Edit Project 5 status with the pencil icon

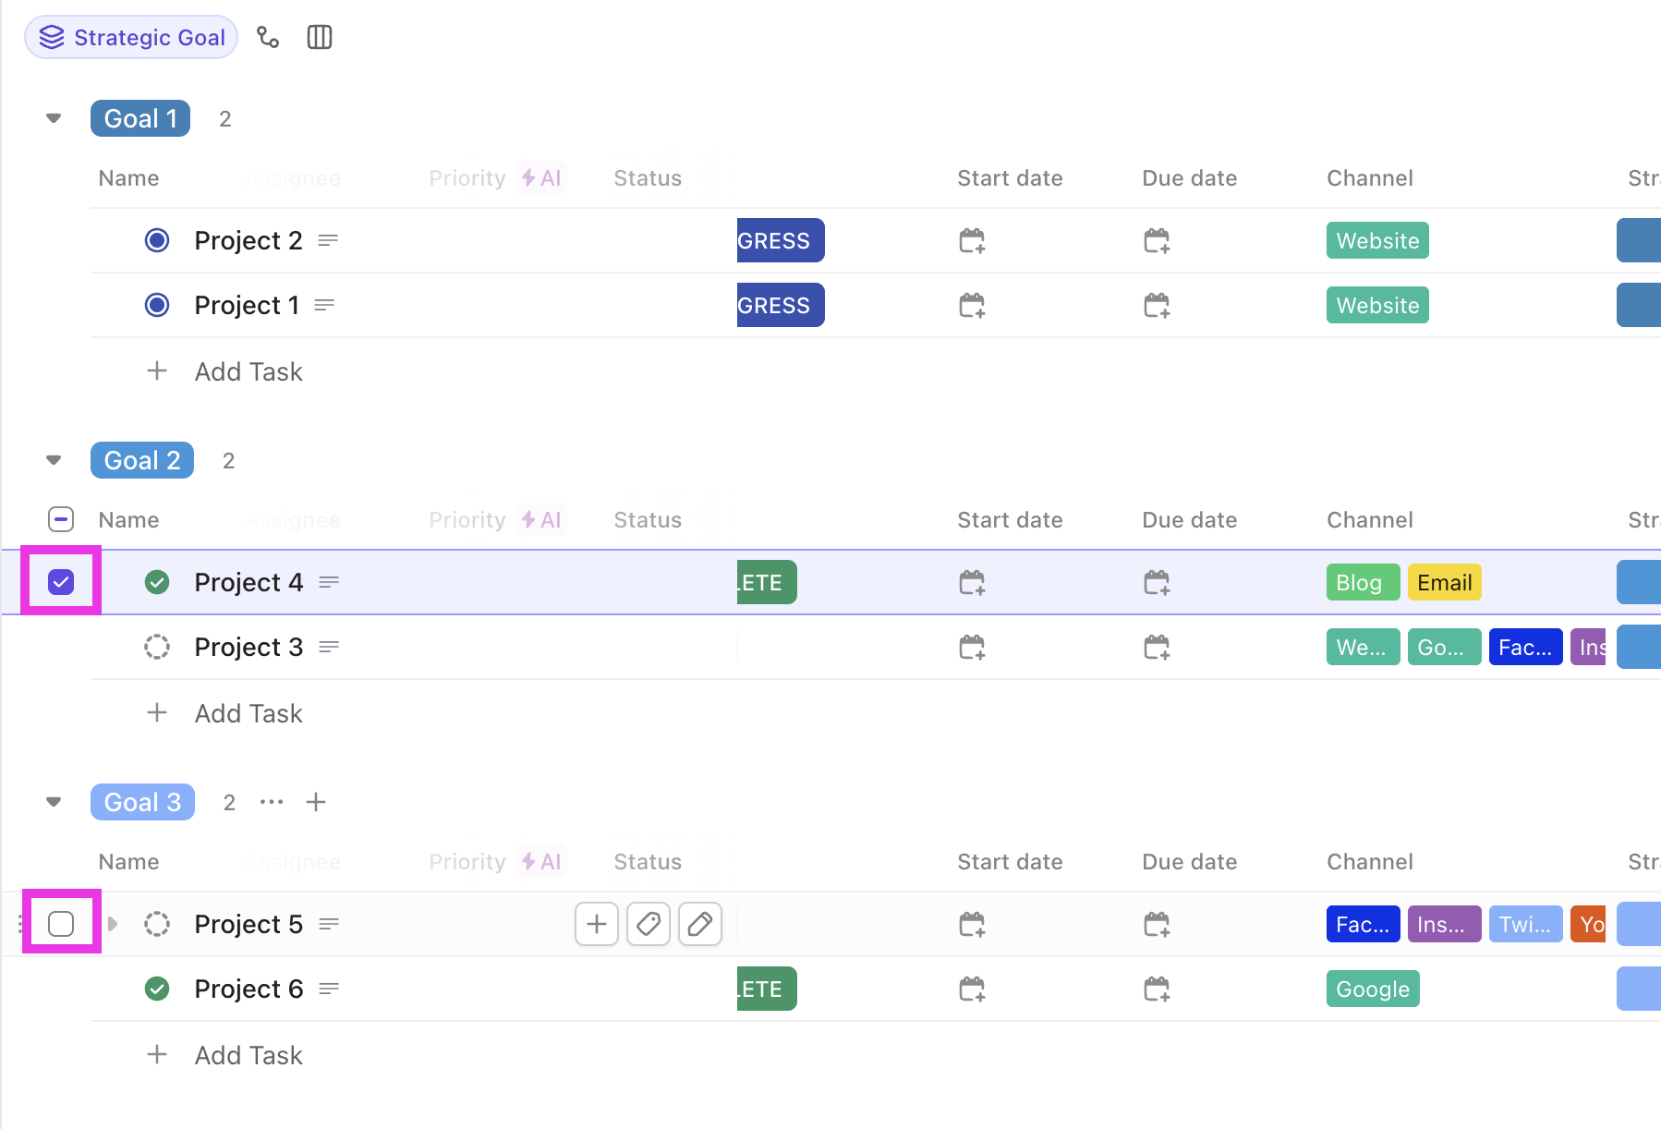point(699,923)
